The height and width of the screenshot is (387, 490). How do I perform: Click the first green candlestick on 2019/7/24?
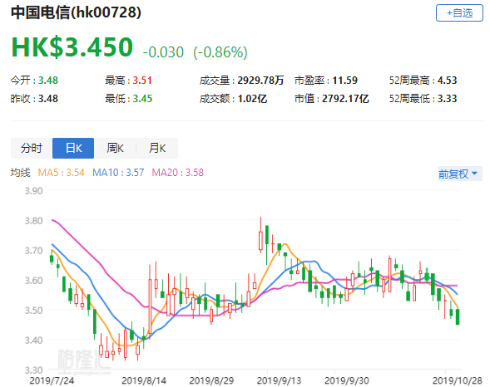(52, 258)
